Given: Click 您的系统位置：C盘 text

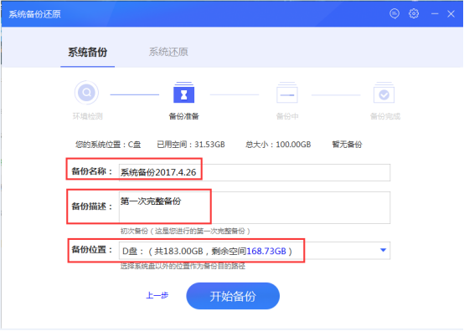Looking at the screenshot, I should click(x=108, y=145).
